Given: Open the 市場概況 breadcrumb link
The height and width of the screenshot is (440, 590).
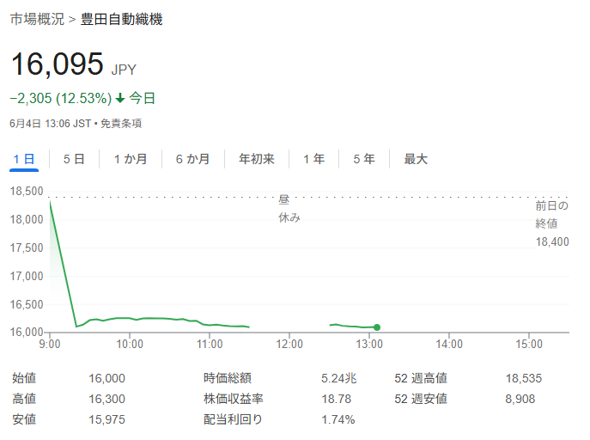Looking at the screenshot, I should click(x=37, y=19).
